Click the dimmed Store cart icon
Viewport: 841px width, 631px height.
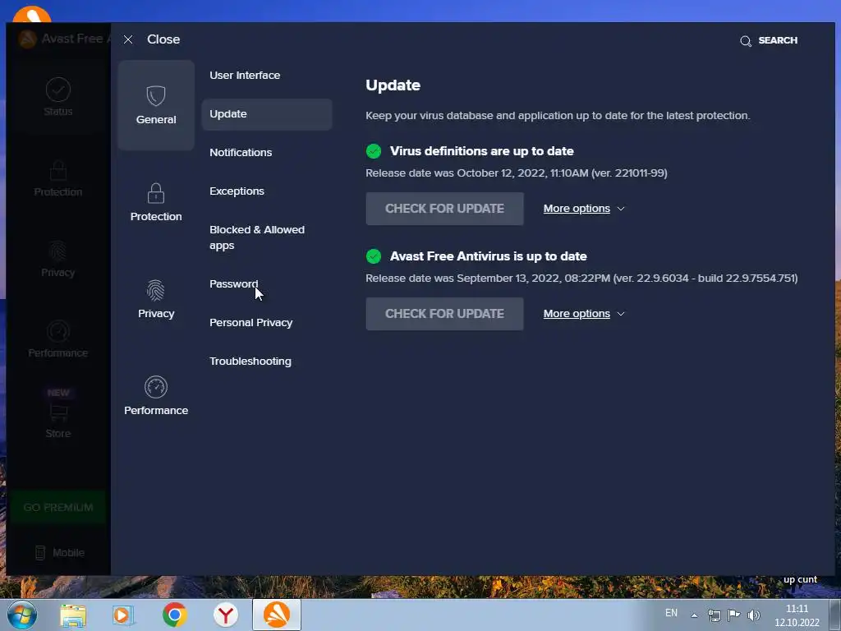(x=58, y=412)
